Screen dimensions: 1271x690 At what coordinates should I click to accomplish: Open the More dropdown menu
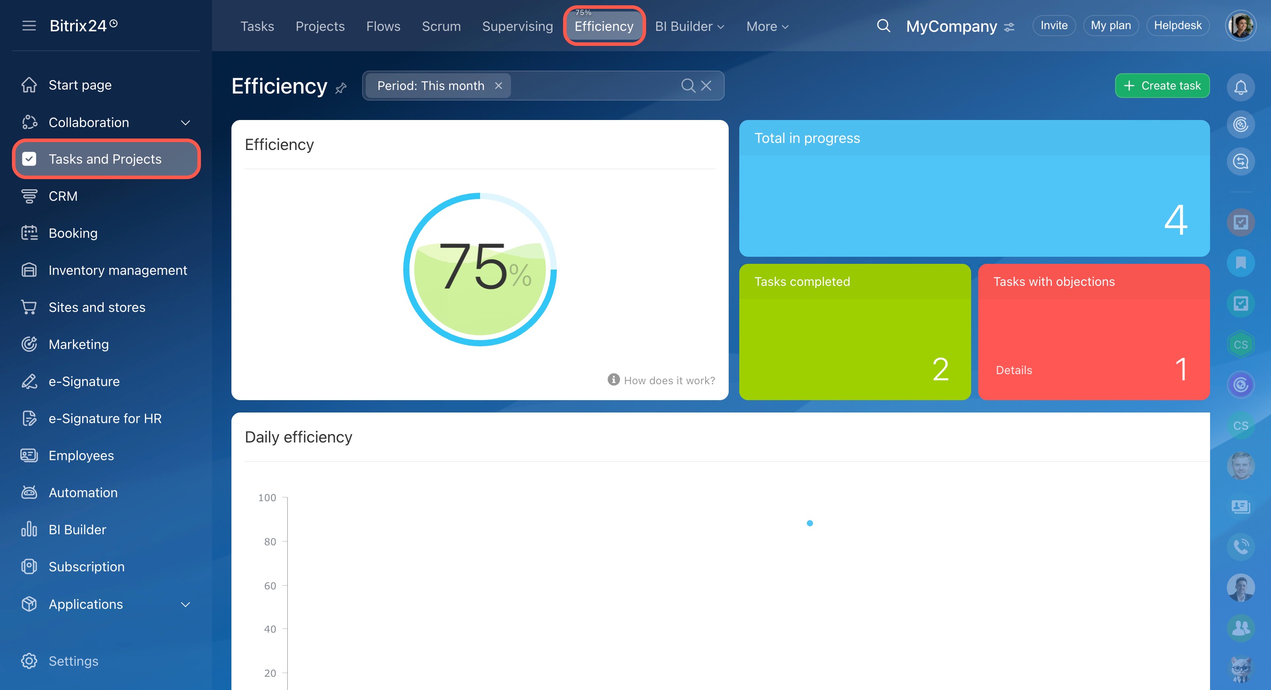pyautogui.click(x=767, y=26)
